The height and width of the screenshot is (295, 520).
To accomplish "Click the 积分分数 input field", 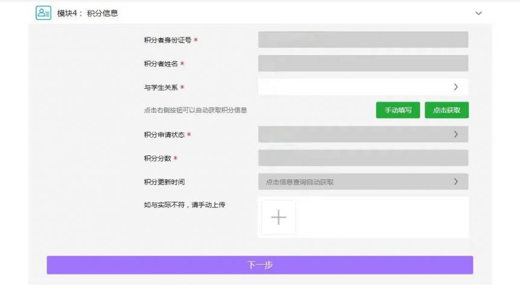I will pos(363,158).
